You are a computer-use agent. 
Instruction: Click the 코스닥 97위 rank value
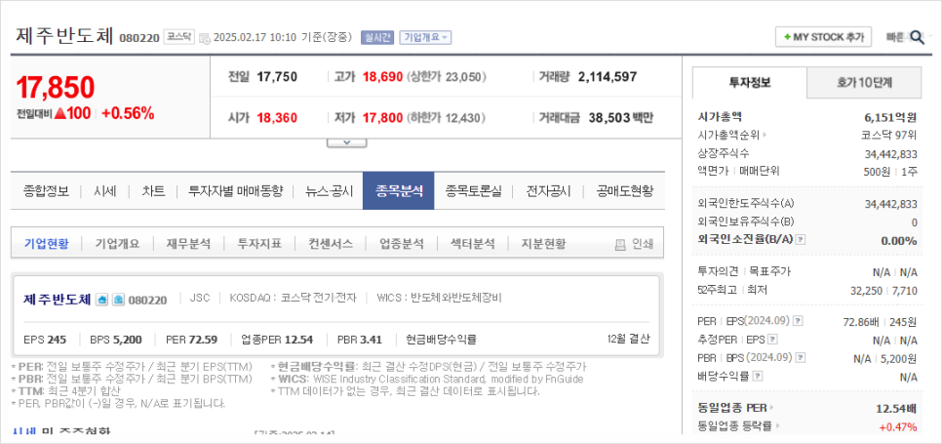pos(888,136)
